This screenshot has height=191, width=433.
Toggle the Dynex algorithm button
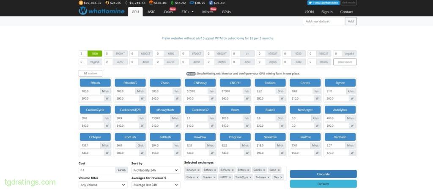point(340,83)
